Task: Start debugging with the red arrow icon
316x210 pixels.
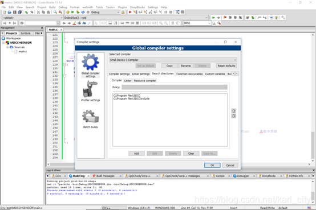Action: click(130, 13)
